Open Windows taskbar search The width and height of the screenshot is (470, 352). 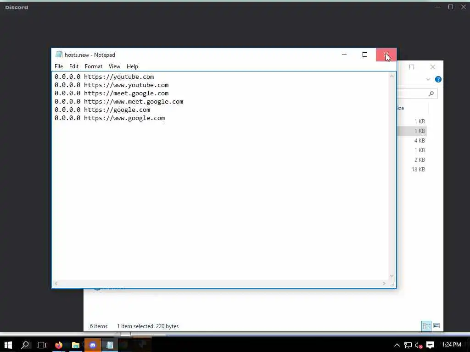coord(25,345)
